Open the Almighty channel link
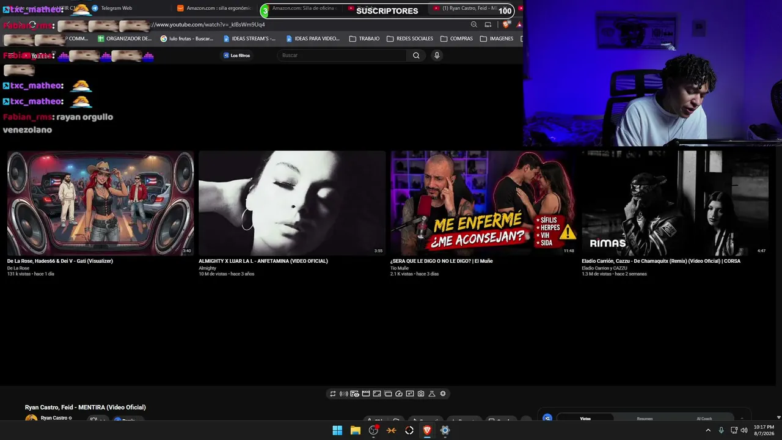Viewport: 782px width, 440px height. (x=207, y=268)
